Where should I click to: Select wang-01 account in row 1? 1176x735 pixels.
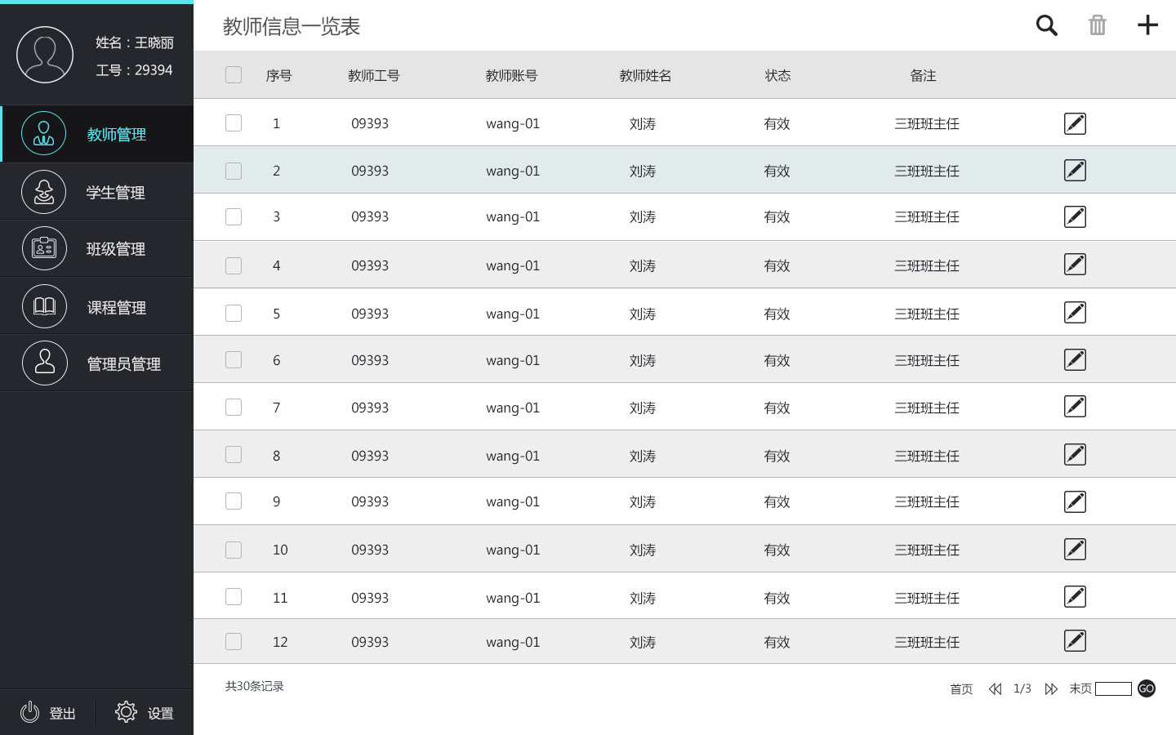pyautogui.click(x=513, y=123)
